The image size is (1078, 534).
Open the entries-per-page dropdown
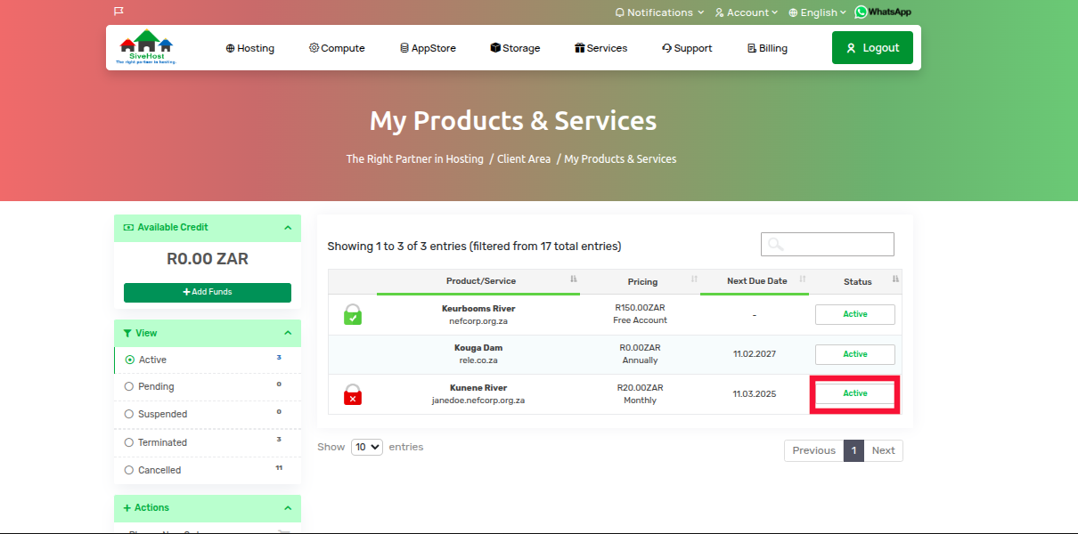point(366,446)
